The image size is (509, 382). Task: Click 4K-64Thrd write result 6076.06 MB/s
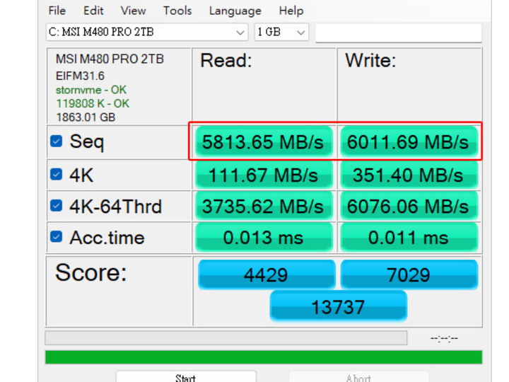409,207
